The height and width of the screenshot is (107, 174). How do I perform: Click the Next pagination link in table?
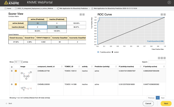163,98
